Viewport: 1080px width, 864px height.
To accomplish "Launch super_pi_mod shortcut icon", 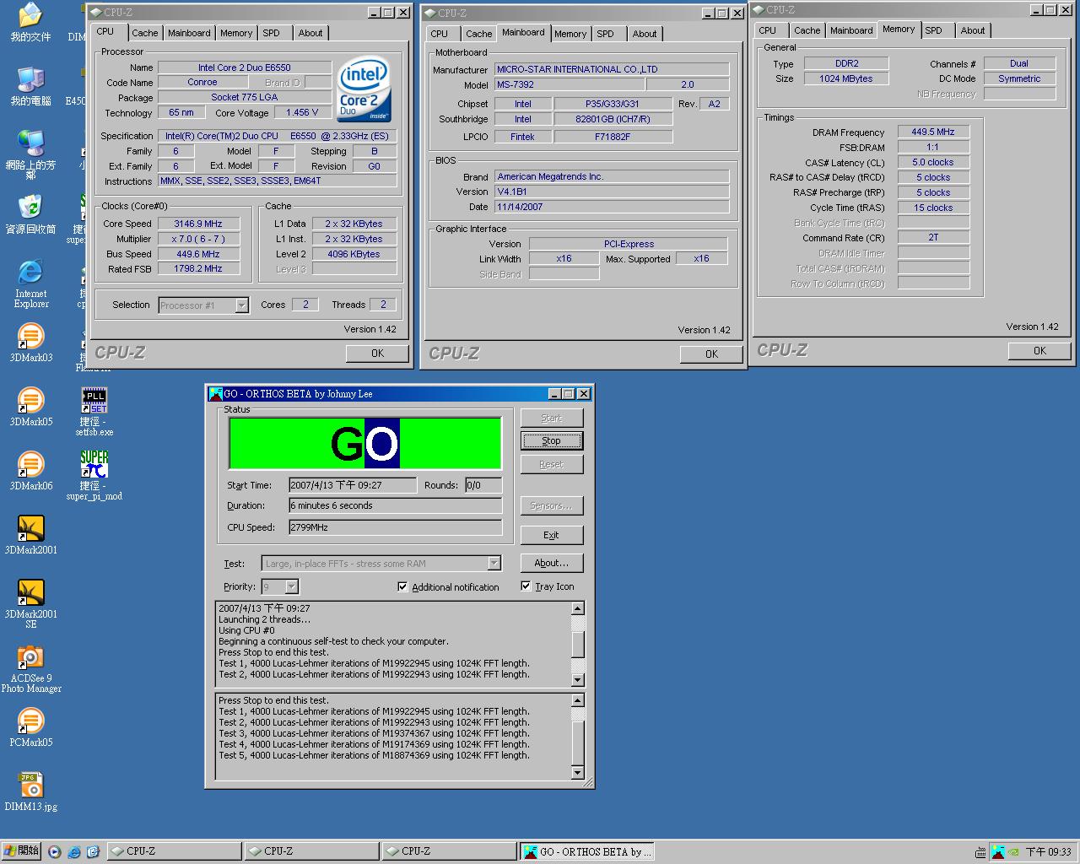I will (x=94, y=477).
